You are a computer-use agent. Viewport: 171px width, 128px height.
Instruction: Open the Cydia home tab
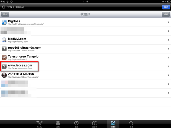coord(40,124)
